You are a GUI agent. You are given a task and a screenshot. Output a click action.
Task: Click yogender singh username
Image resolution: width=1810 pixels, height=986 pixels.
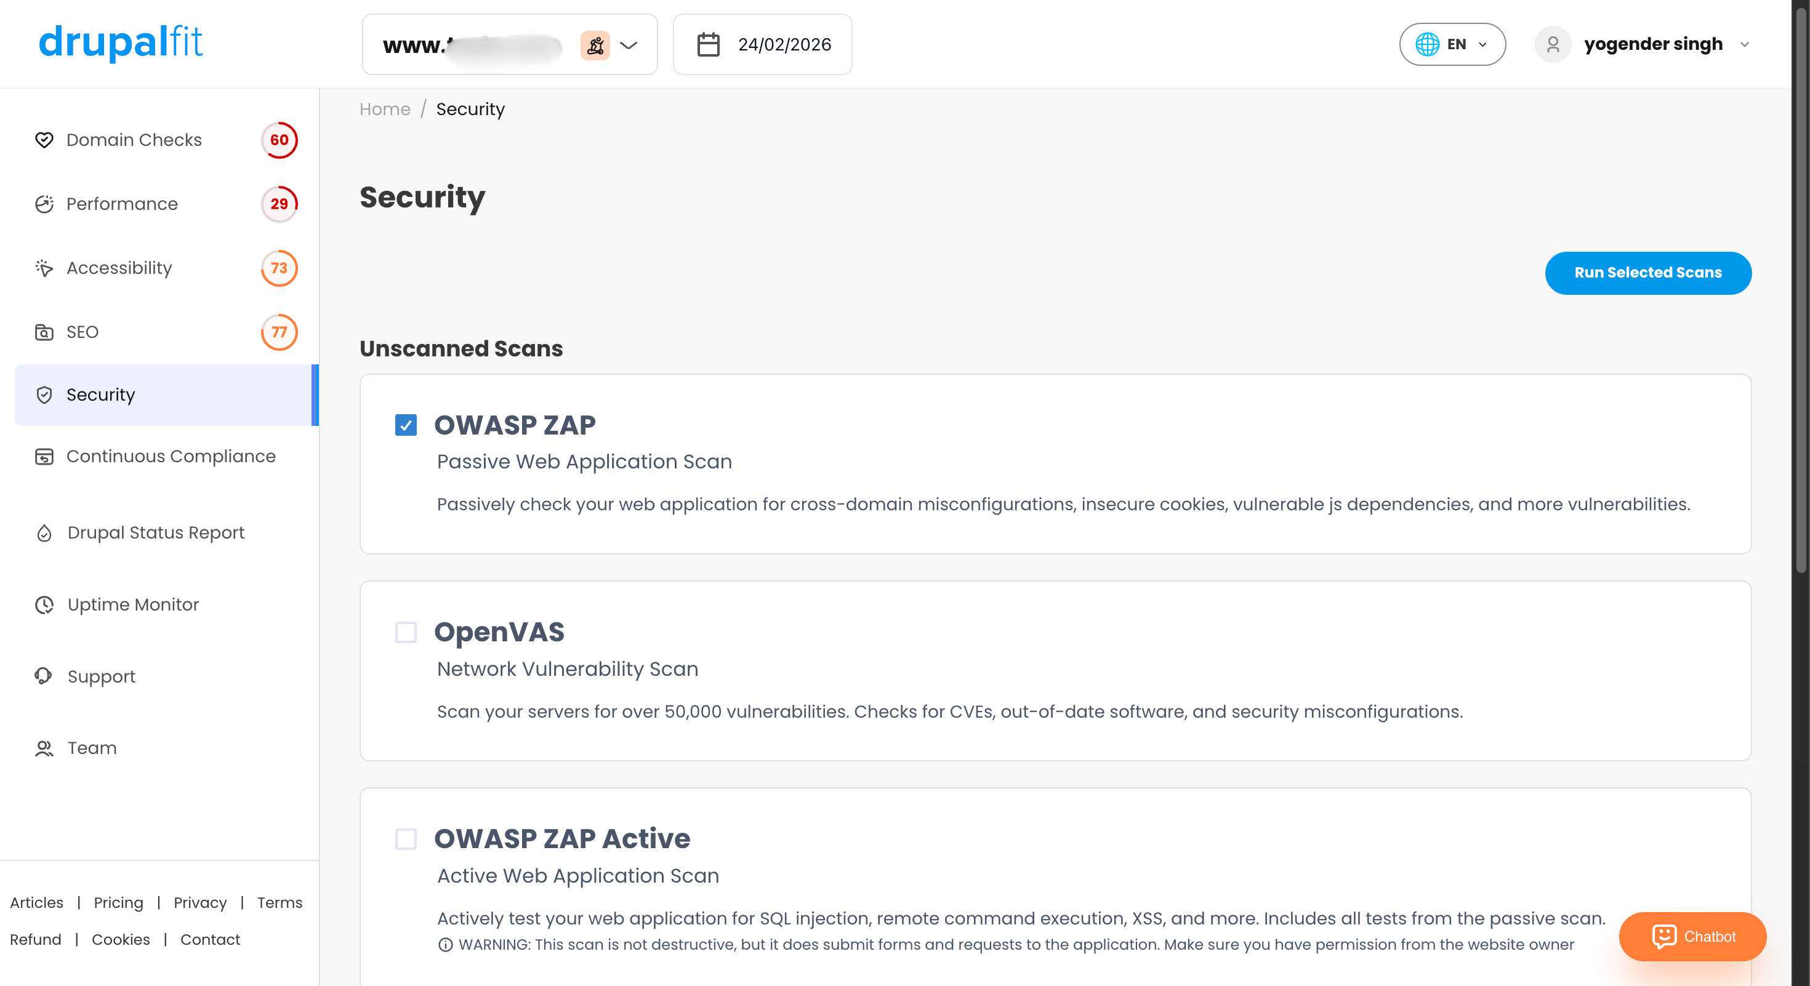(1653, 44)
